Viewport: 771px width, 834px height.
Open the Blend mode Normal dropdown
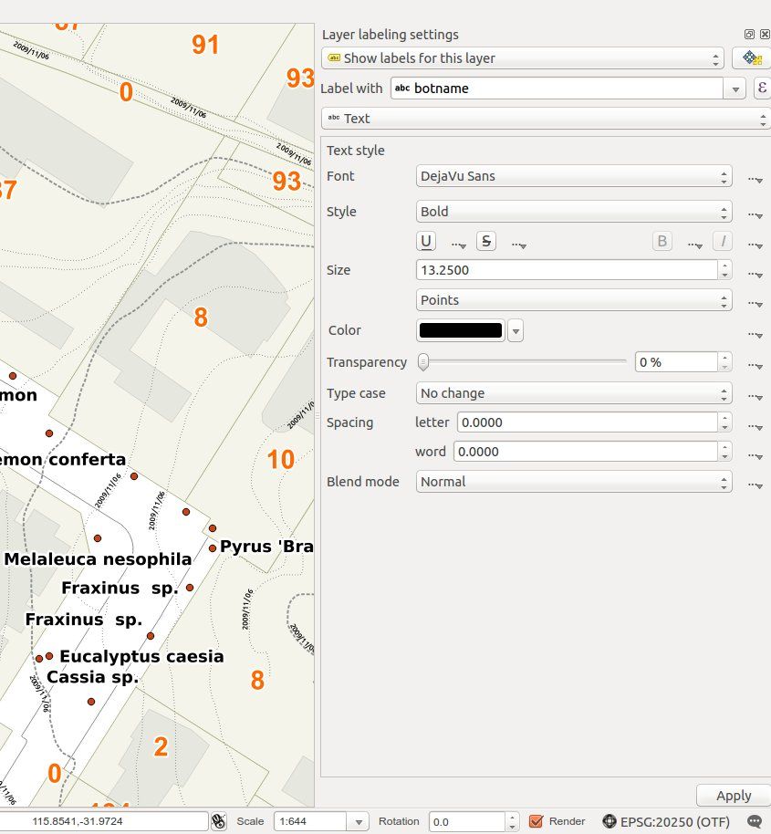pos(573,482)
